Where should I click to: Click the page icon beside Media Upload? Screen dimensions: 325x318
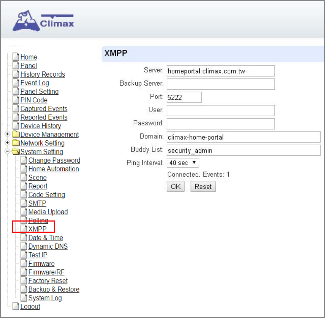click(24, 211)
